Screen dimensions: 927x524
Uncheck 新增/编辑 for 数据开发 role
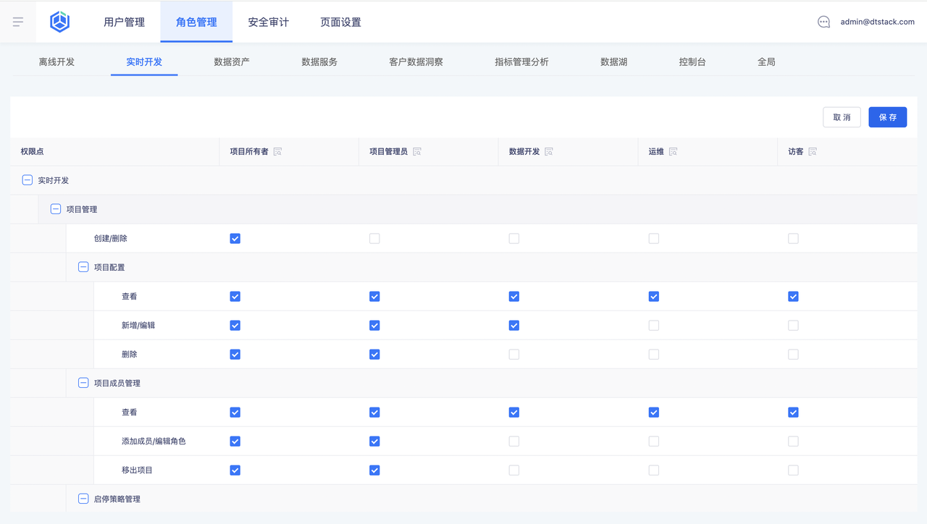coord(514,325)
